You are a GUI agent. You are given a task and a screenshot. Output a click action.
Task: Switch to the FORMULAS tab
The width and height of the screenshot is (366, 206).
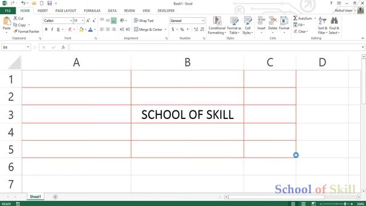coord(92,11)
